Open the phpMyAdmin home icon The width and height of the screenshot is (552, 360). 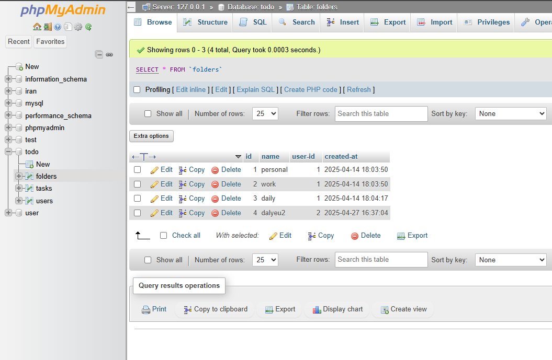coord(37,27)
